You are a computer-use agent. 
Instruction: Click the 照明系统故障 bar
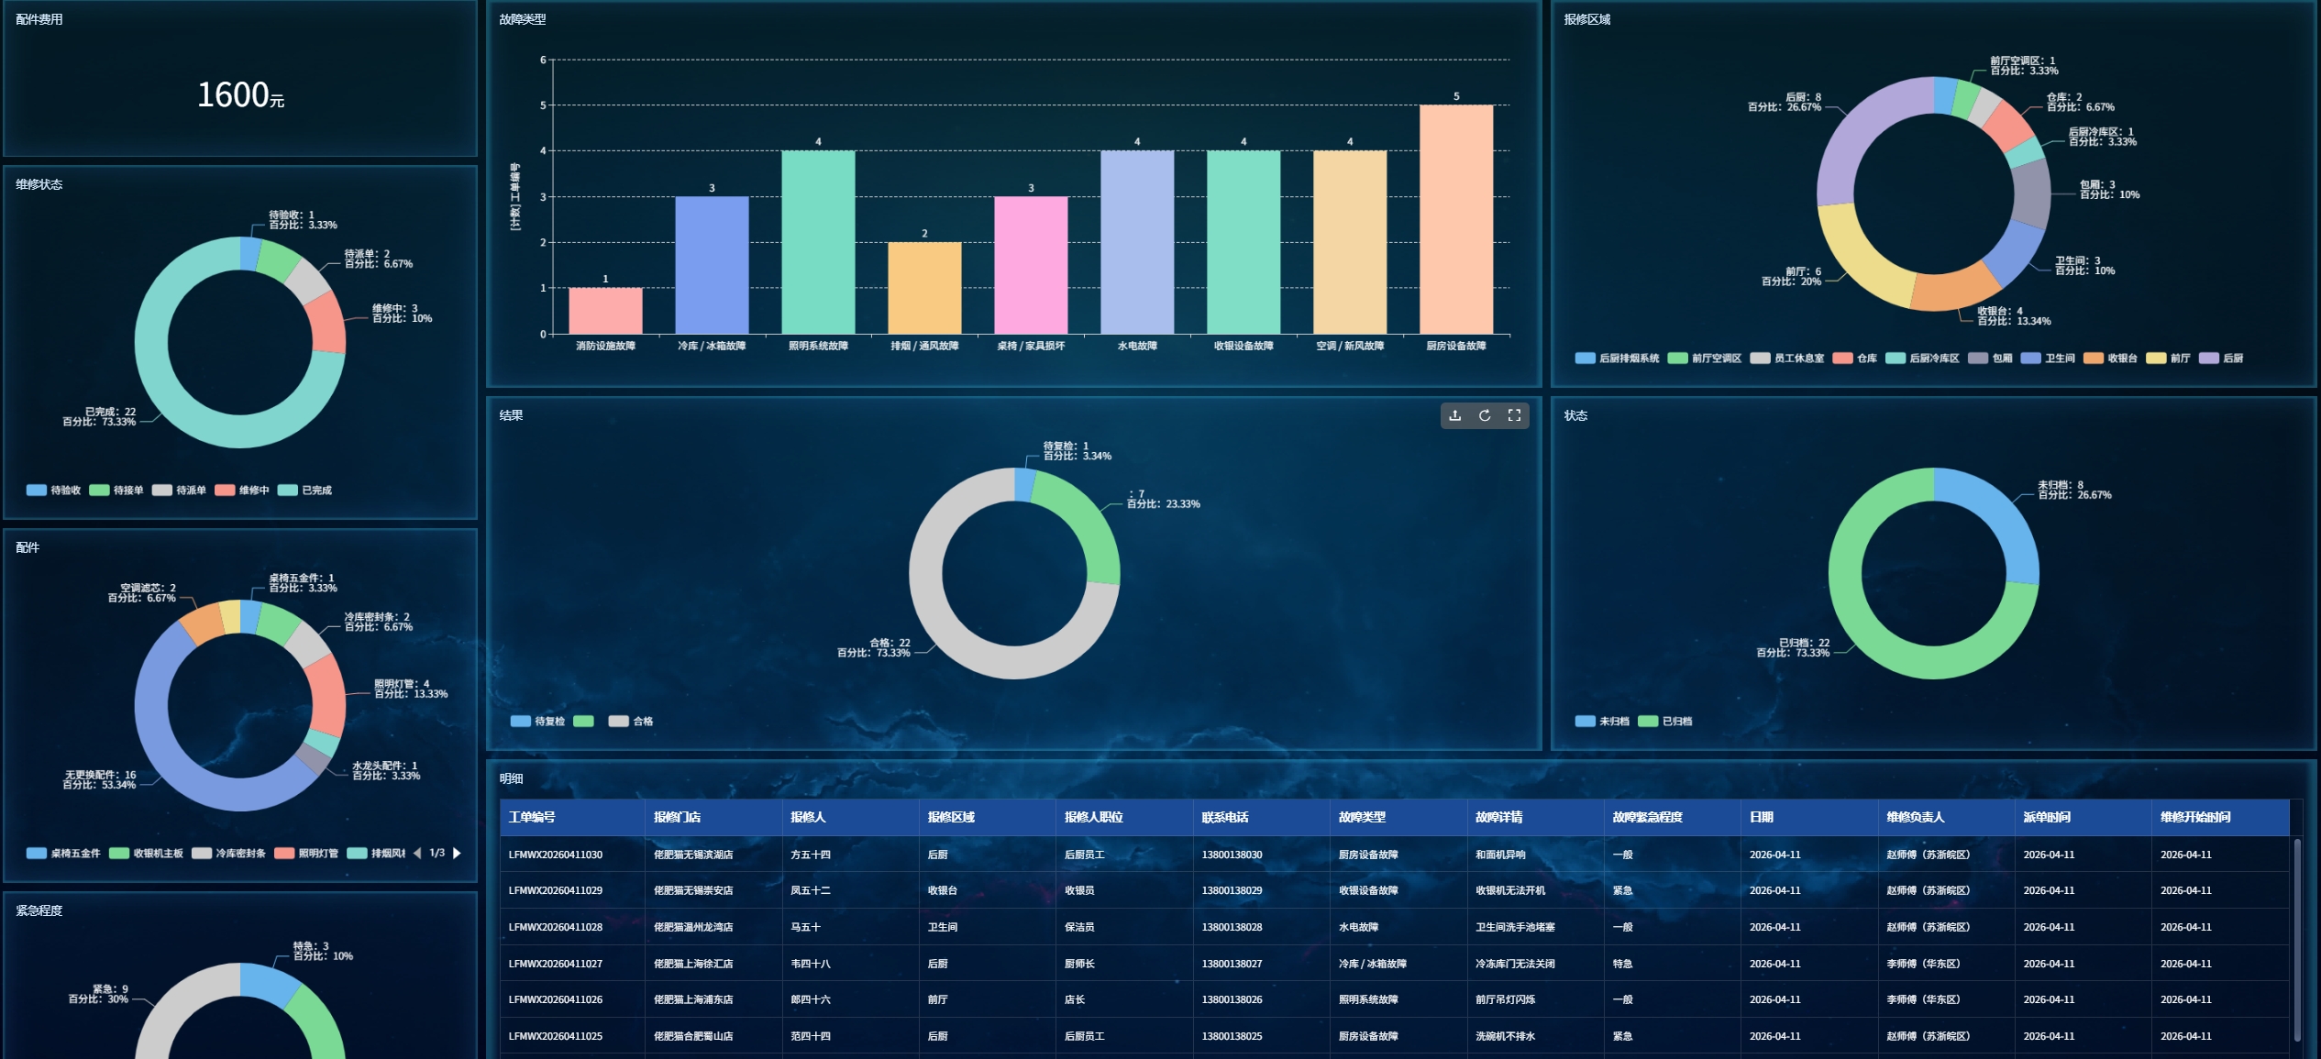(818, 242)
